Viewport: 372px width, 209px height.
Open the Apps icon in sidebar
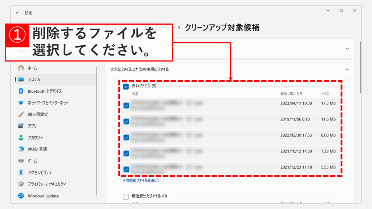pos(21,126)
